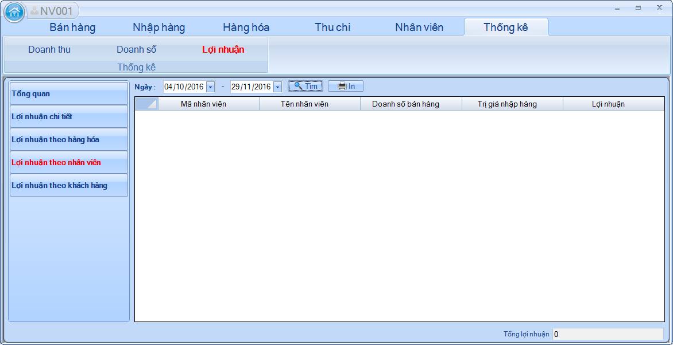Open the Nhân viên tab
The image size is (673, 345).
point(419,28)
